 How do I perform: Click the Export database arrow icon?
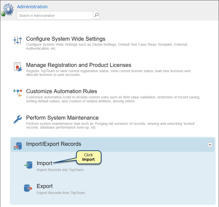click(x=28, y=188)
